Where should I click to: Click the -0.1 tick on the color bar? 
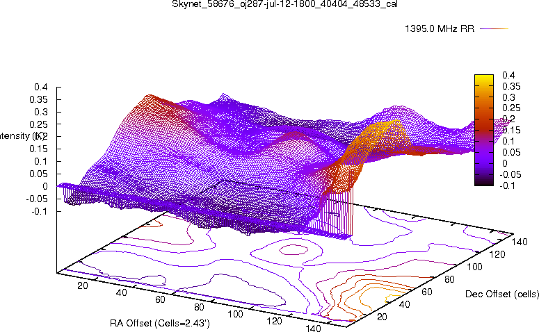(x=508, y=185)
